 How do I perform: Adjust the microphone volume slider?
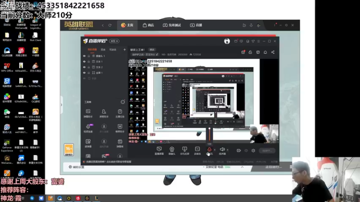click(209, 135)
